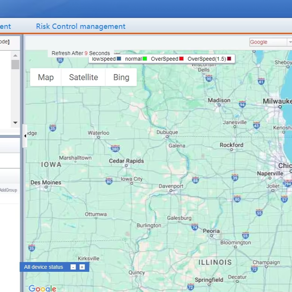The image size is (292, 292).
Task: Click the red OverSpeed legend swatch
Action: coord(181,59)
